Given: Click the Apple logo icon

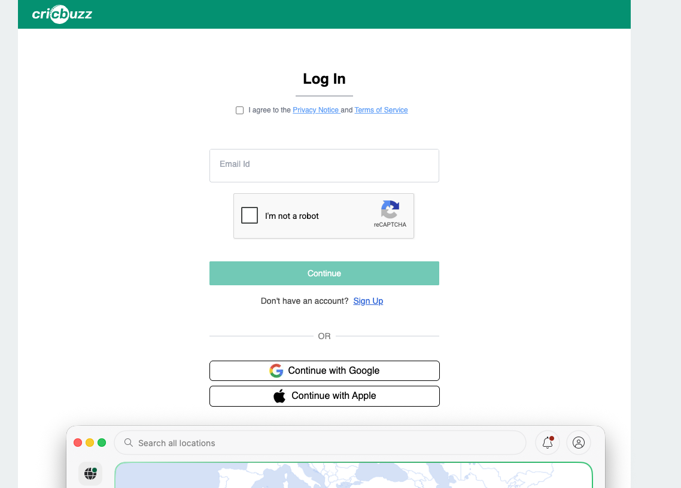Looking at the screenshot, I should tap(279, 396).
